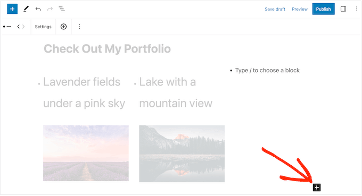Click the Publish button
This screenshot has width=362, height=196.
point(324,9)
